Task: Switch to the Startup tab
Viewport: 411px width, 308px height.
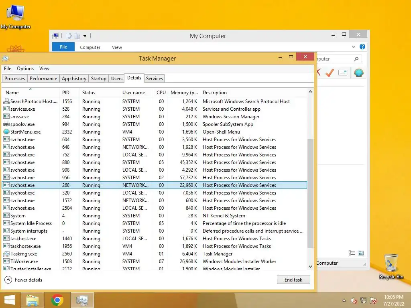Action: pyautogui.click(x=99, y=78)
